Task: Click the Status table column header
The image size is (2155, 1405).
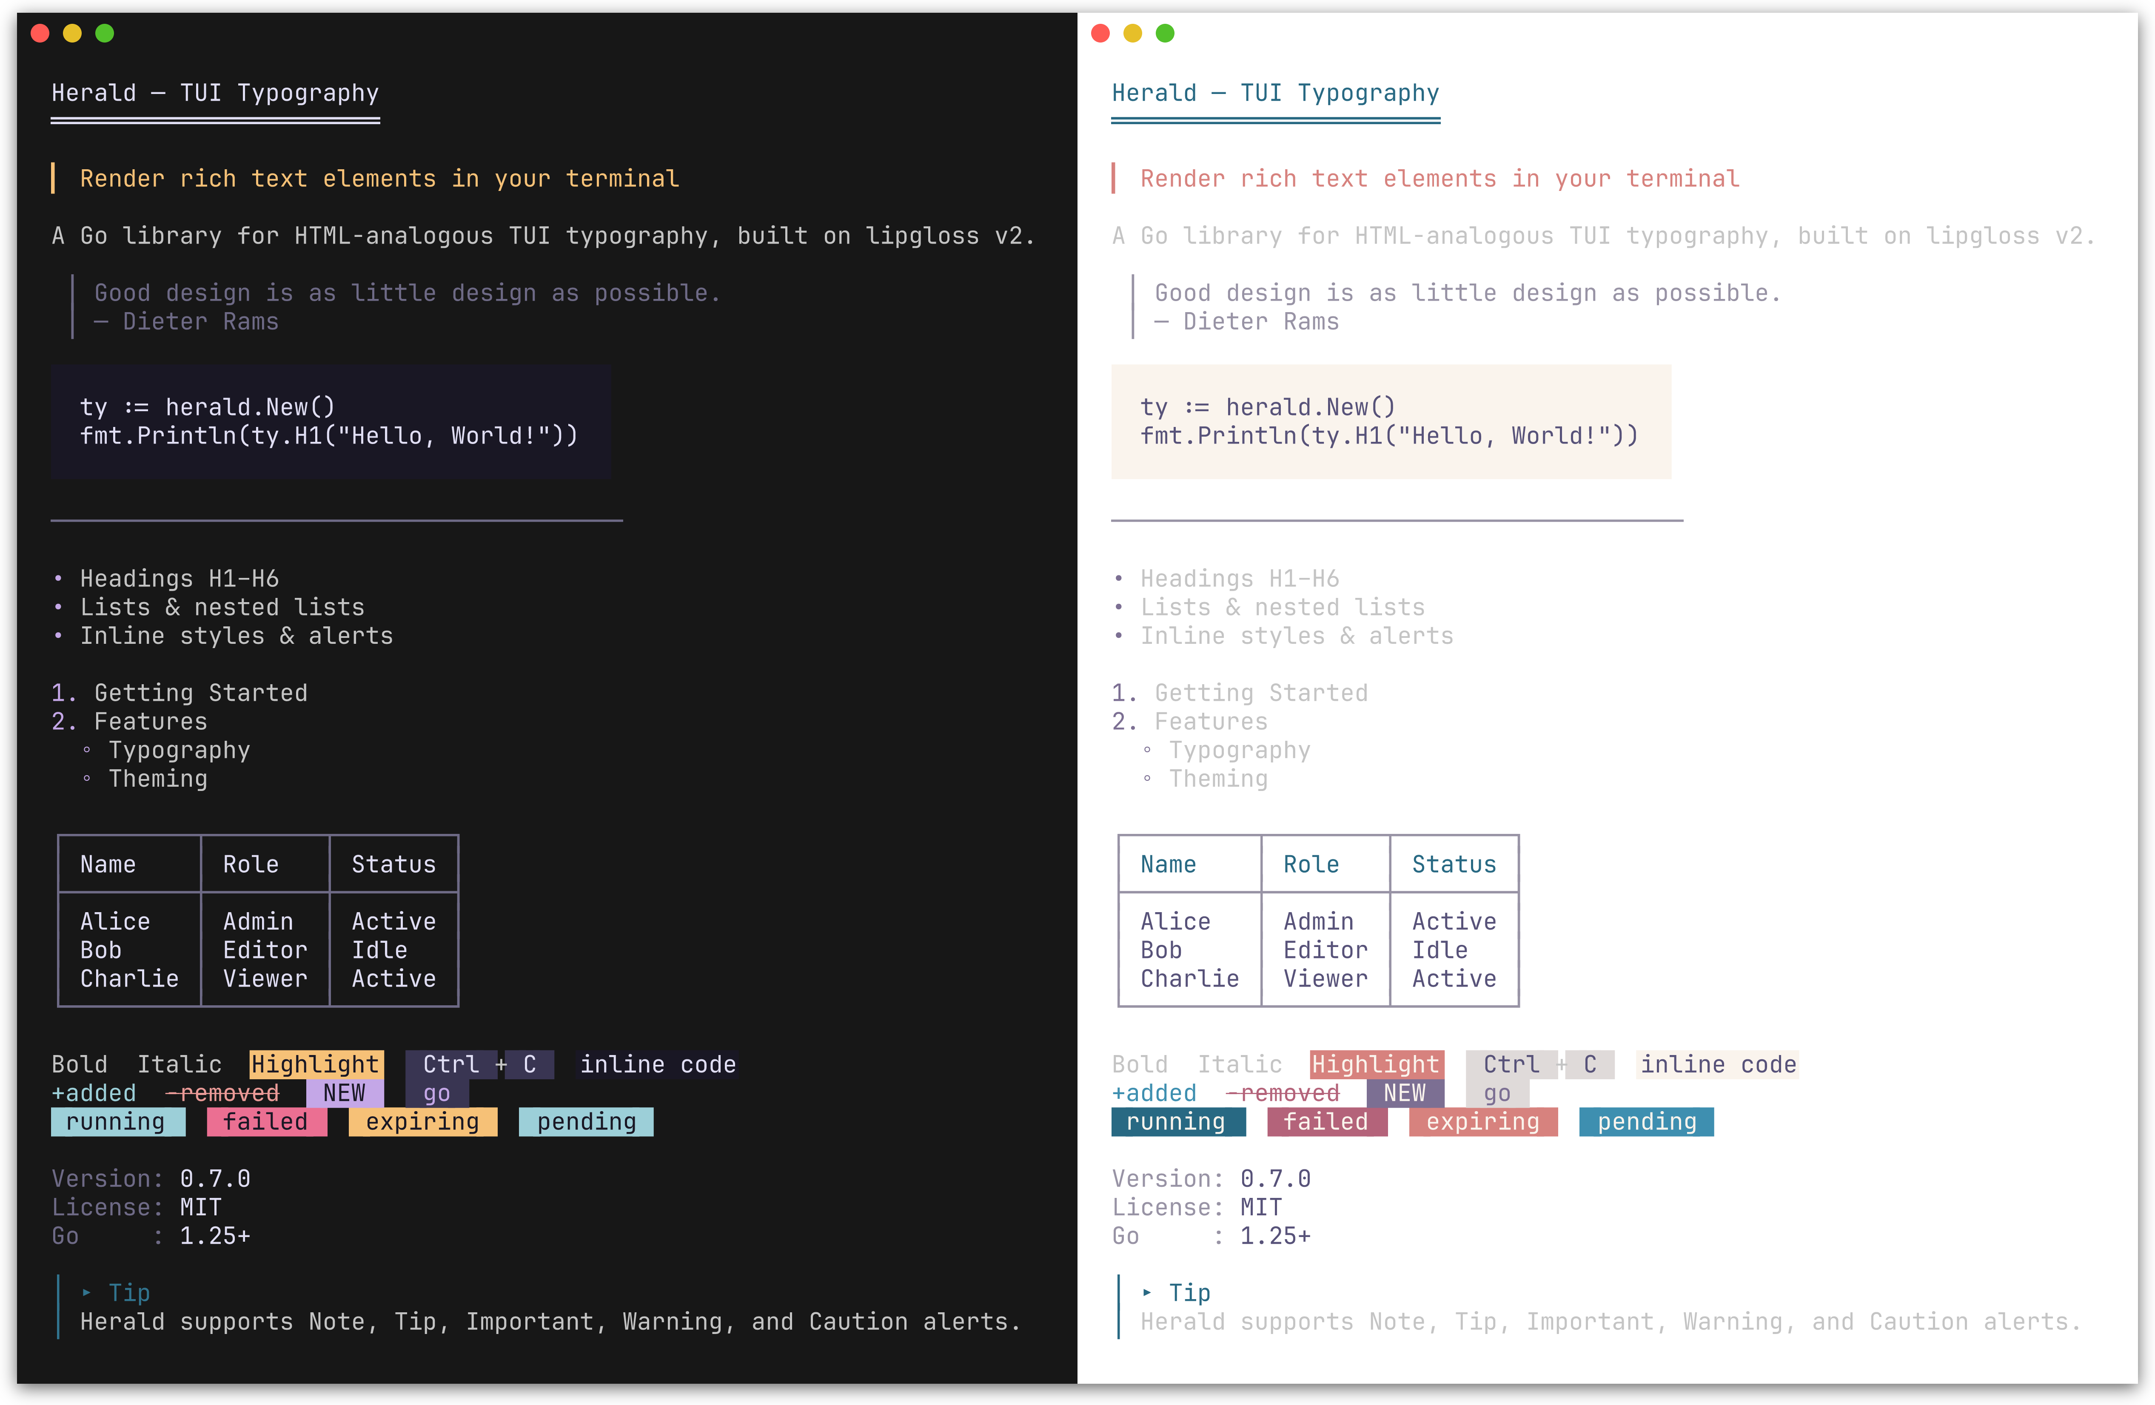Action: coord(393,863)
